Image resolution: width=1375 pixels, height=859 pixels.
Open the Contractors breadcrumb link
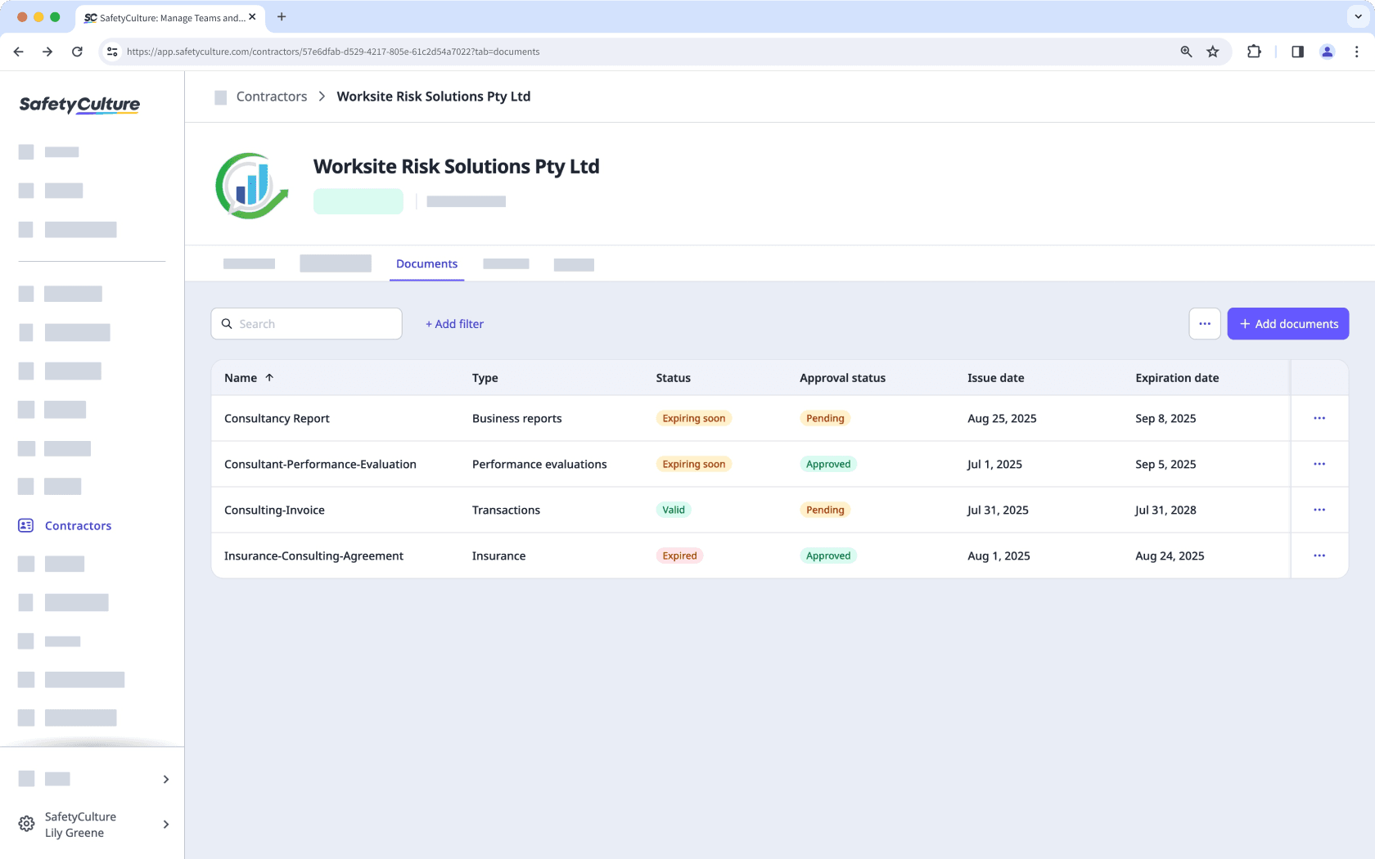[271, 96]
